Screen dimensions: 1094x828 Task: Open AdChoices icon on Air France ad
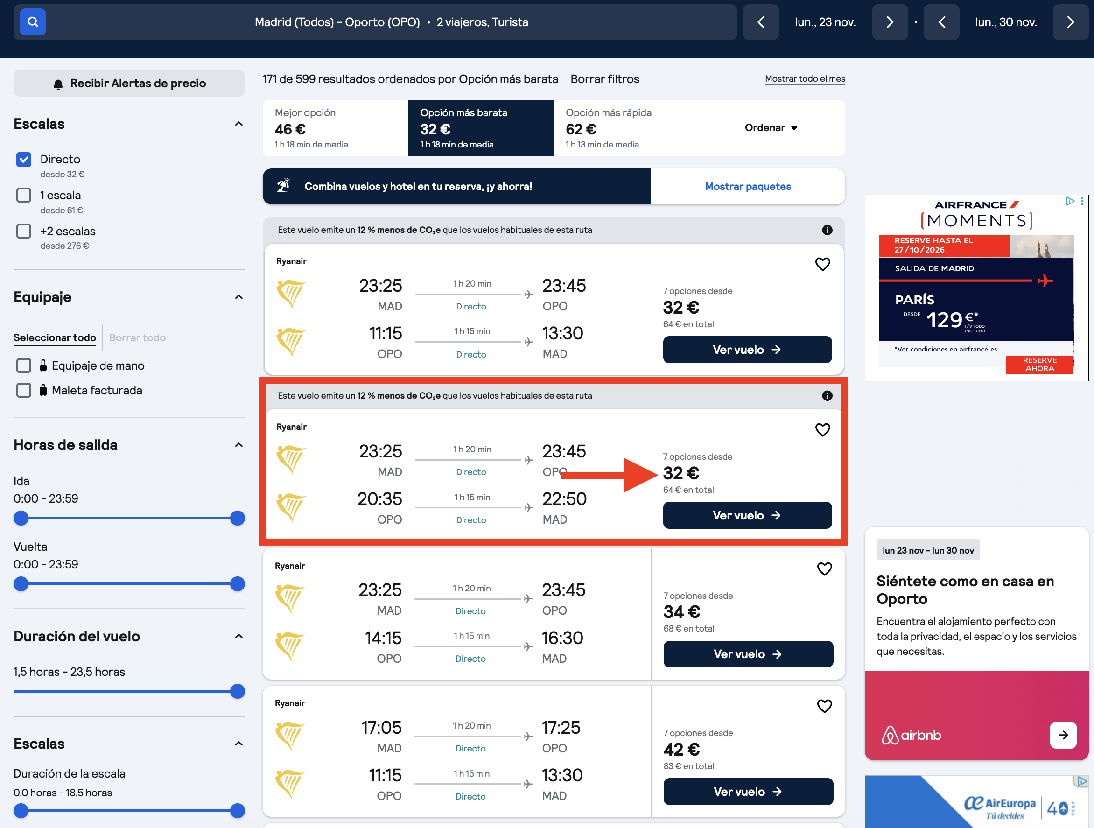click(x=1070, y=201)
